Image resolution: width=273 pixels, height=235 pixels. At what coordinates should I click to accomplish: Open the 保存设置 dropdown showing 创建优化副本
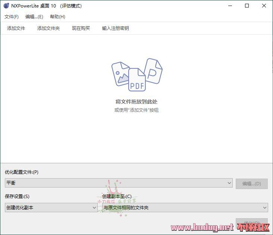click(51, 208)
